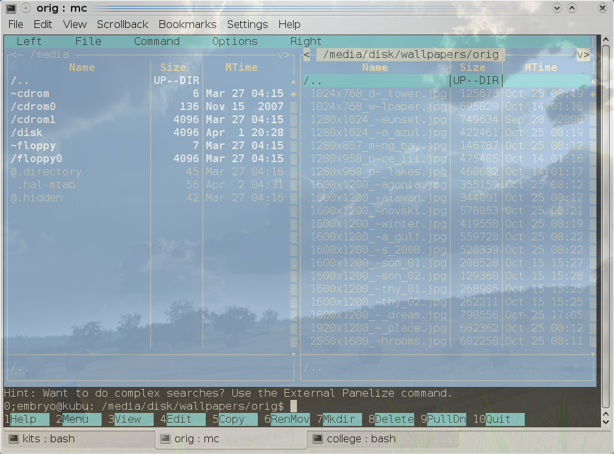This screenshot has width=614, height=454.
Task: Click the 10Quit function key button
Action: coord(499,419)
